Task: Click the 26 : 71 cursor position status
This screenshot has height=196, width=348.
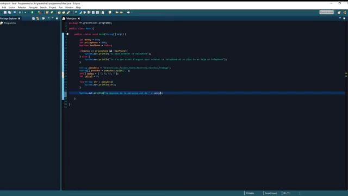Action: [287, 193]
